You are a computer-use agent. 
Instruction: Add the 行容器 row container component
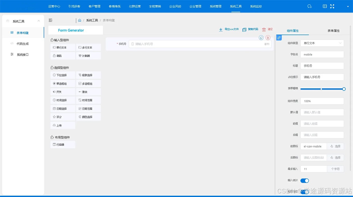pyautogui.click(x=63, y=145)
